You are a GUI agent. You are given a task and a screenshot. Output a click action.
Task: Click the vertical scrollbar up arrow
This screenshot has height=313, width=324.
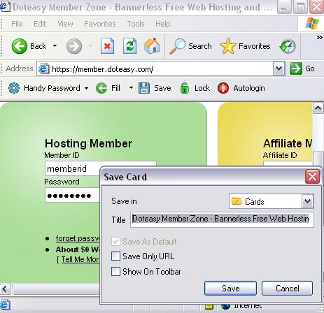pos(318,108)
